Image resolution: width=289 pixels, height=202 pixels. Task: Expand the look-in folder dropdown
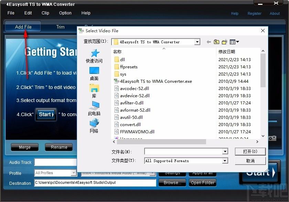(x=197, y=42)
